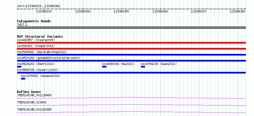This screenshot has width=254, height=116.
Task: Click the nsv4754239 (Quan2021) label
Action: coord(159,64)
